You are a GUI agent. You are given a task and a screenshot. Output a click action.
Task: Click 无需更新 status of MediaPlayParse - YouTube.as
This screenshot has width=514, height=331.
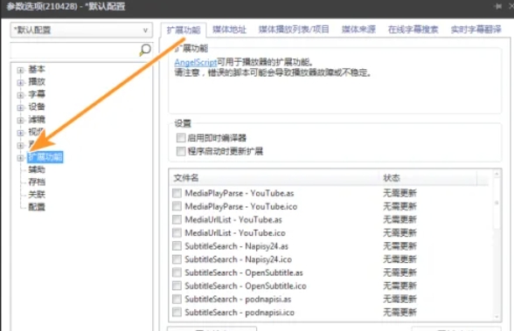(400, 193)
